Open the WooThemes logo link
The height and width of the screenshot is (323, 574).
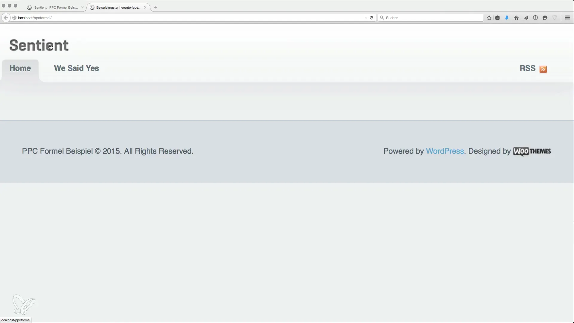point(532,151)
